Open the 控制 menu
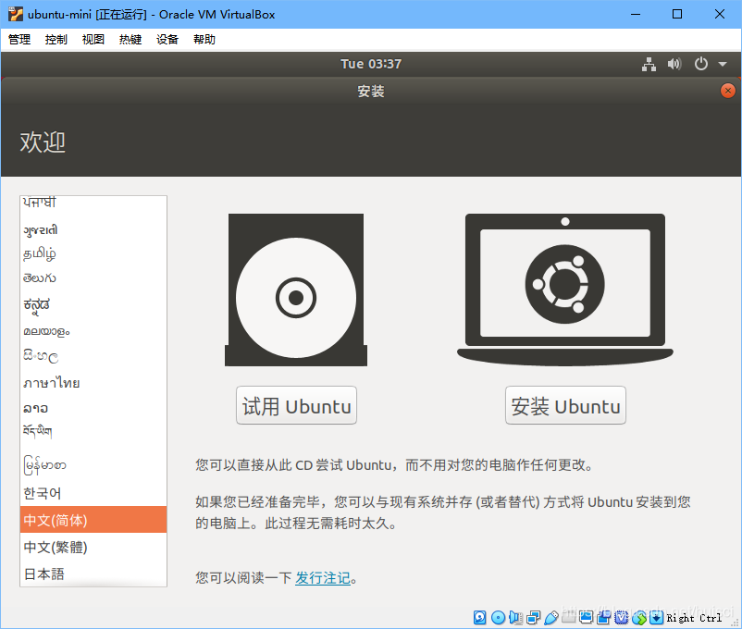The image size is (742, 629). pos(56,39)
